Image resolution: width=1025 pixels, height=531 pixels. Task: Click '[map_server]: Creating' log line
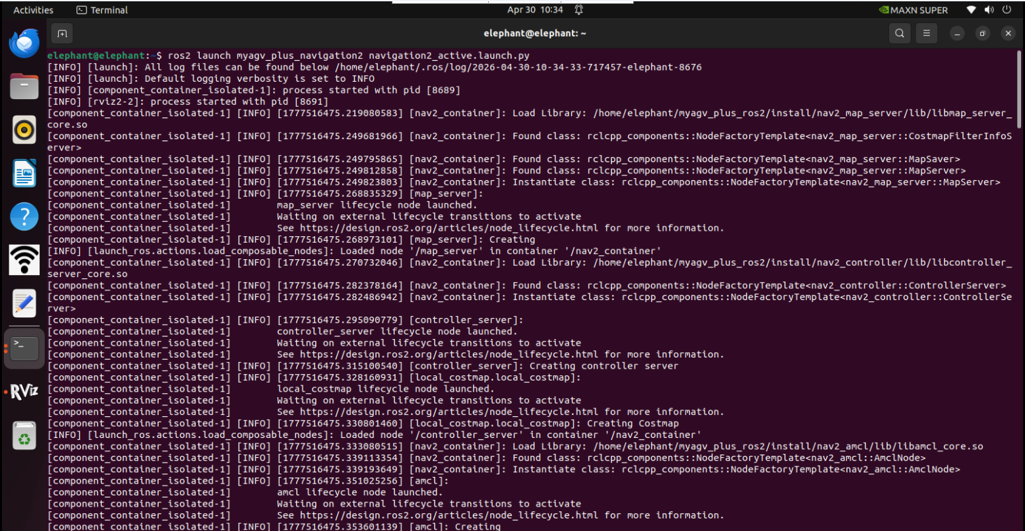click(292, 239)
